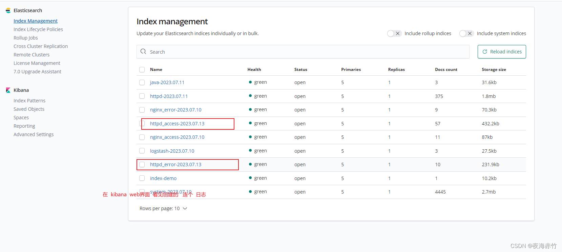The height and width of the screenshot is (252, 562).
Task: Open Advanced Settings
Action: click(34, 134)
